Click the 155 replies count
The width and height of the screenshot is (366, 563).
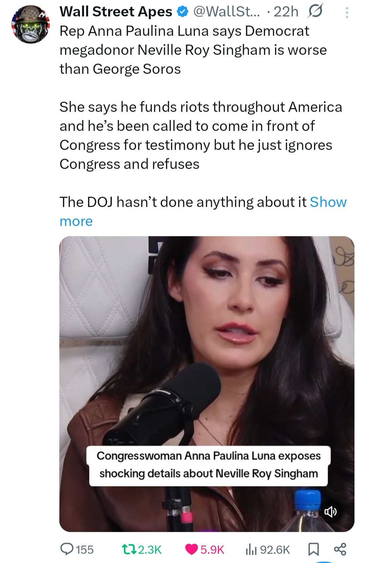click(x=84, y=549)
